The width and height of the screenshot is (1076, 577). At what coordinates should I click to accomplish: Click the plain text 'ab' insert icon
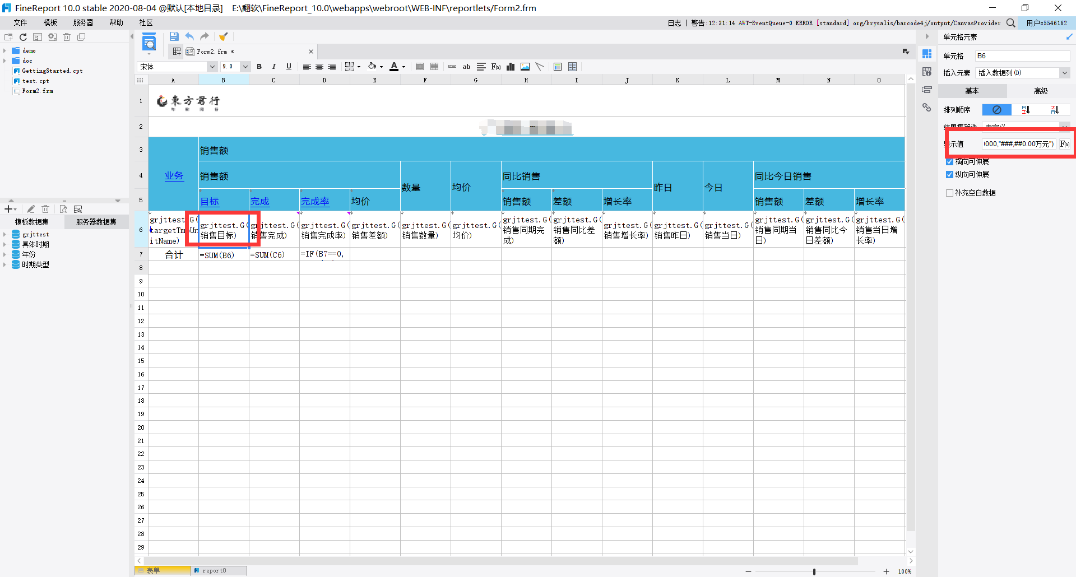click(x=466, y=67)
